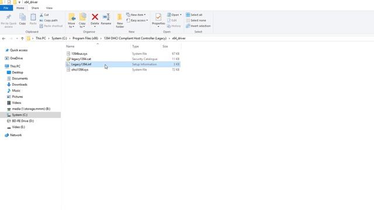Go up one folder level arrow
Viewport: 374px width, 210px height.
point(22,38)
